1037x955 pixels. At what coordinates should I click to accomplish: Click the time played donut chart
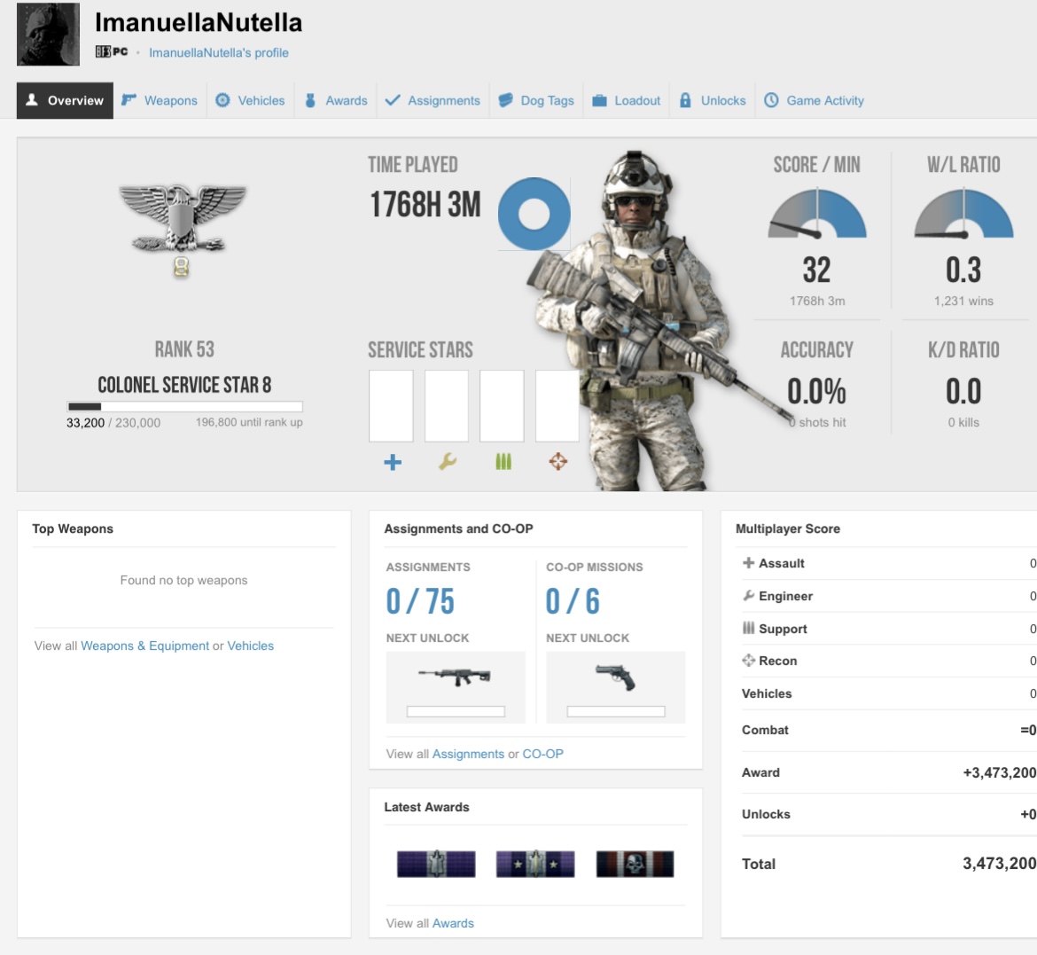(534, 214)
